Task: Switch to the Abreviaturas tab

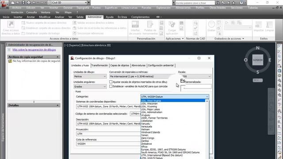Action: tap(138, 65)
